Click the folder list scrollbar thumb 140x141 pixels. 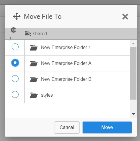(x=133, y=73)
